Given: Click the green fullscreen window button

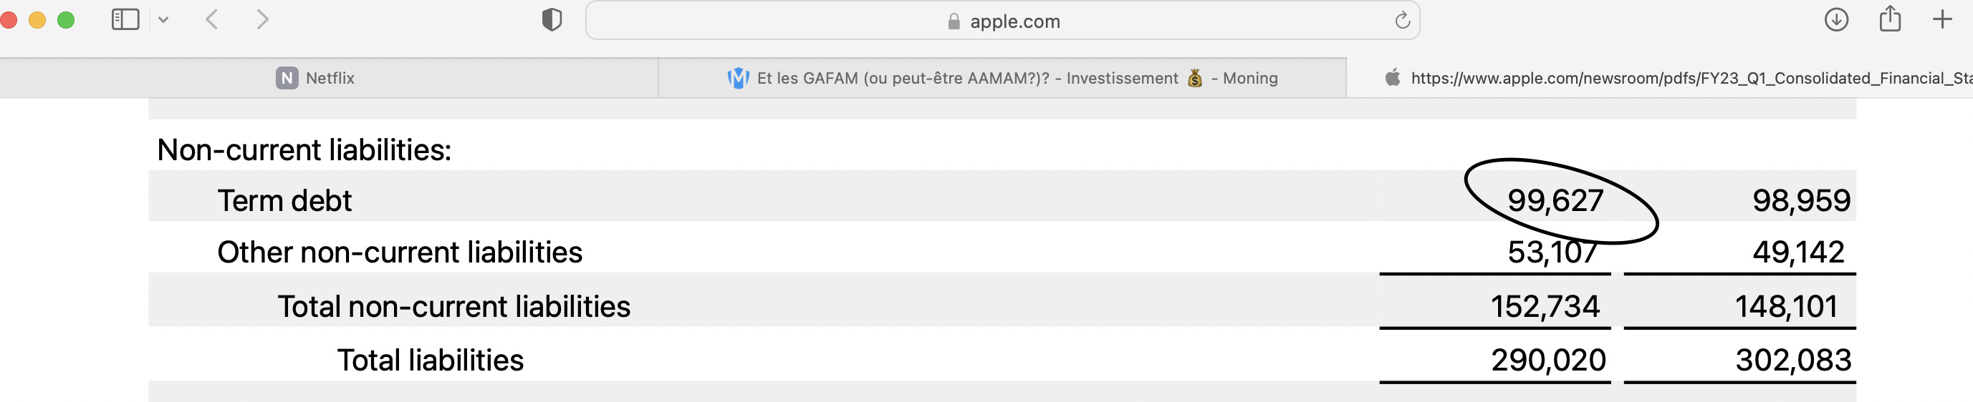Looking at the screenshot, I should pyautogui.click(x=66, y=20).
